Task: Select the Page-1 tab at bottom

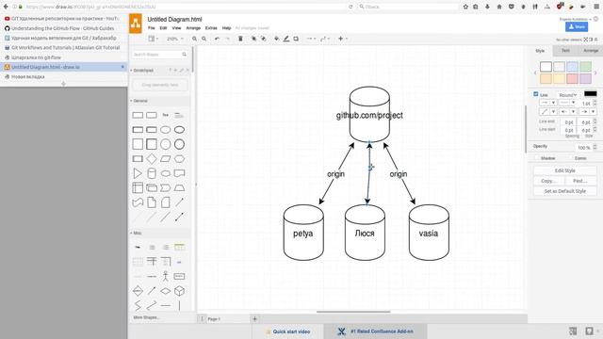Action: (214, 319)
